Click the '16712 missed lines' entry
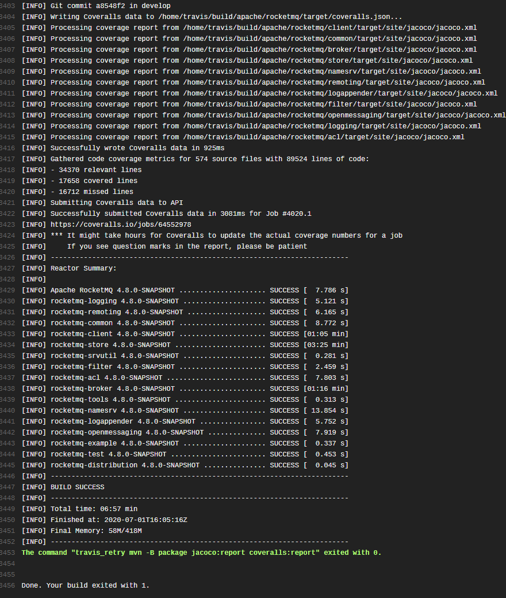This screenshot has height=598, width=506. [x=78, y=192]
